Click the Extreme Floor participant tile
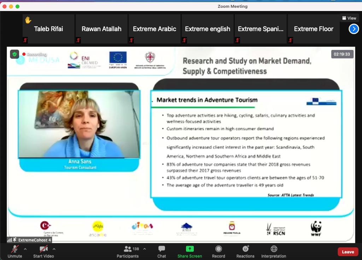Image resolution: width=362 pixels, height=260 pixels. point(314,29)
